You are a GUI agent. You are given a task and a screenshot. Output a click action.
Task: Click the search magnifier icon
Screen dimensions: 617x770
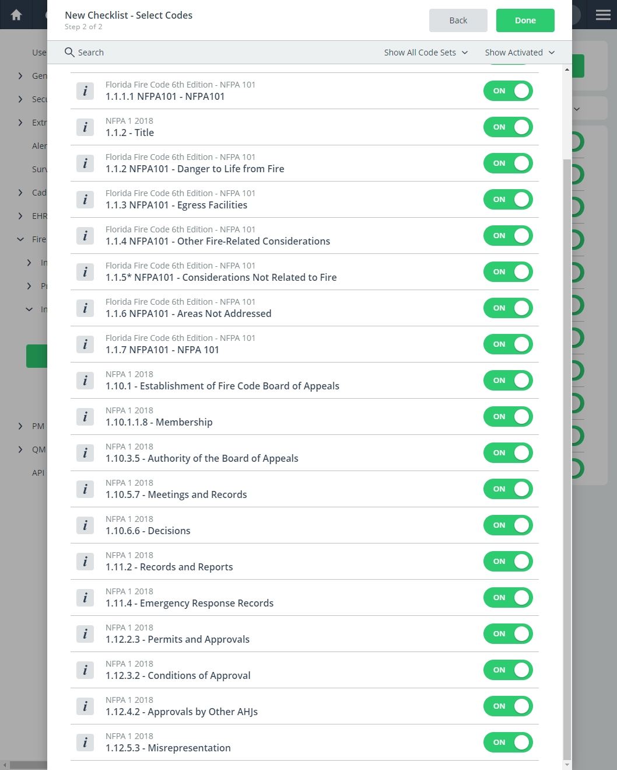pos(69,53)
